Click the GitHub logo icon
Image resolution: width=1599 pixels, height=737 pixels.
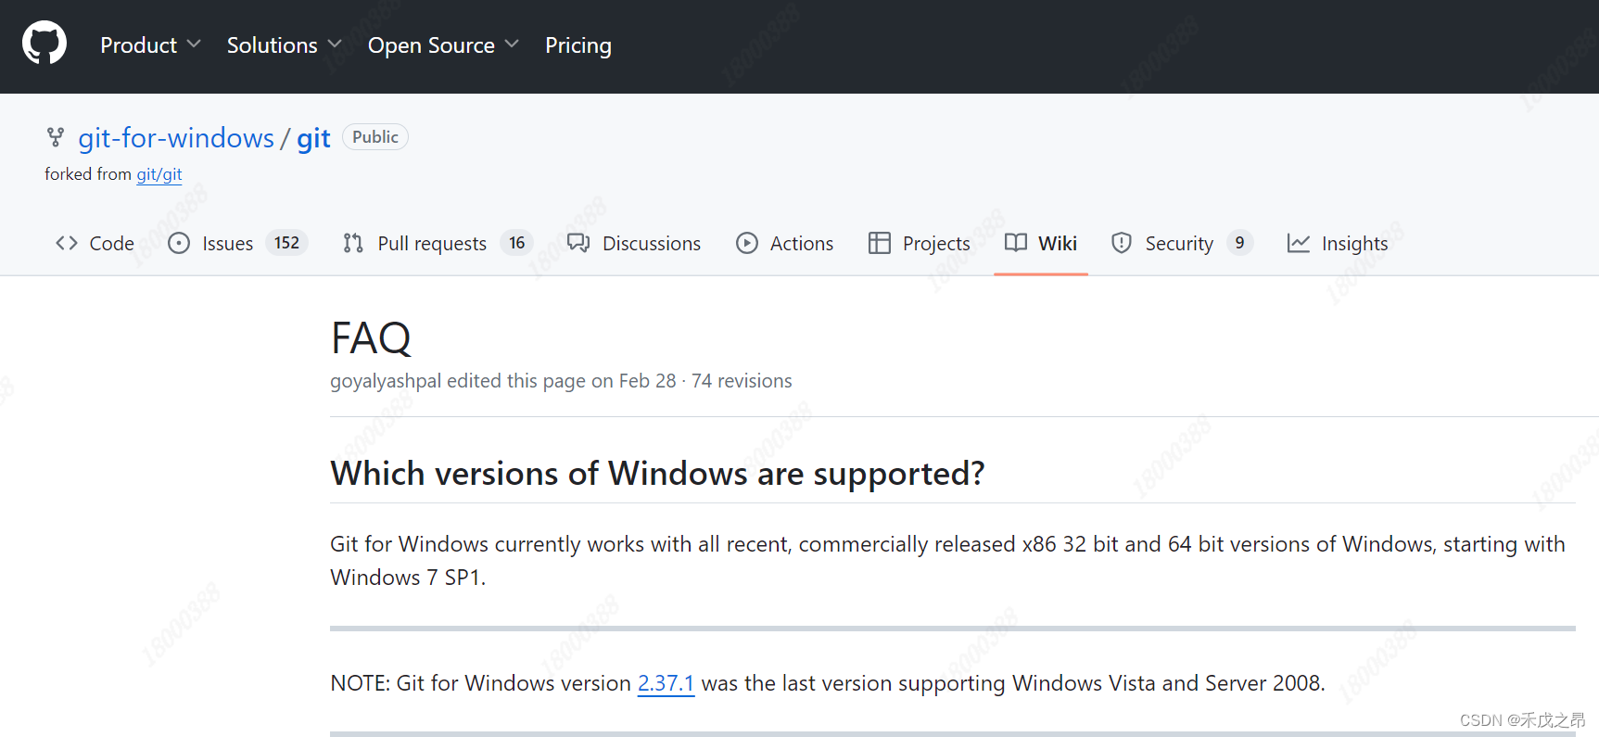pyautogui.click(x=44, y=44)
